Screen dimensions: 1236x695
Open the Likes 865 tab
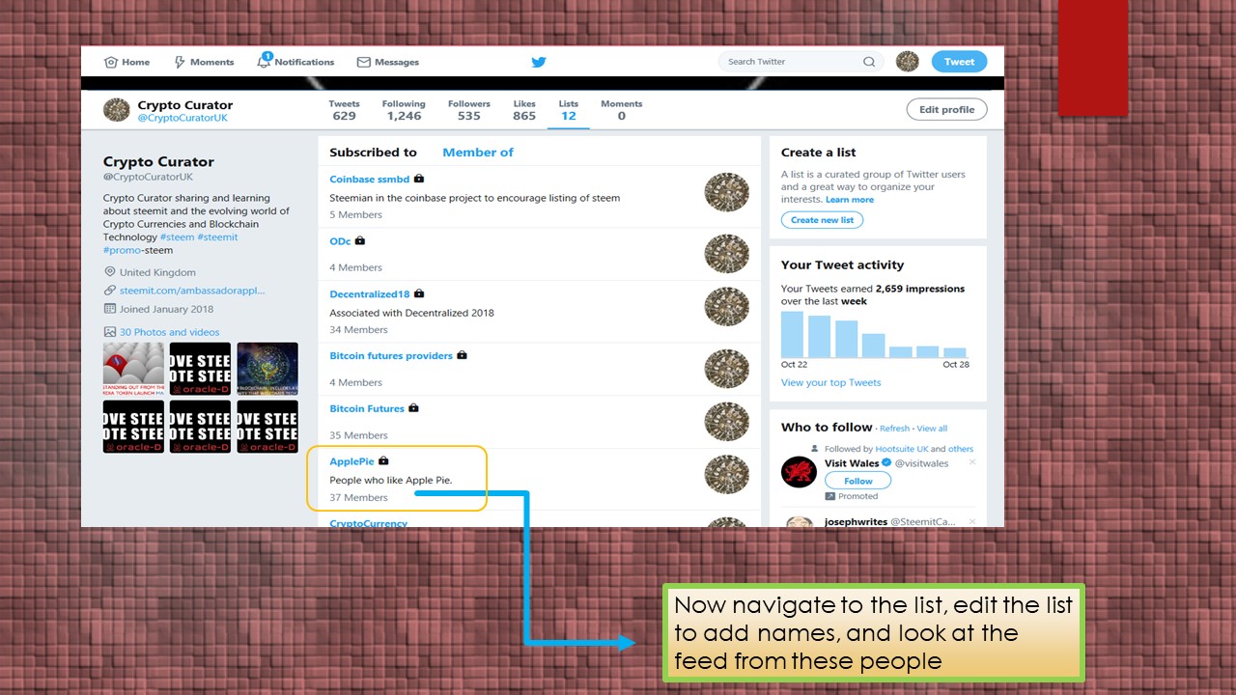(524, 110)
